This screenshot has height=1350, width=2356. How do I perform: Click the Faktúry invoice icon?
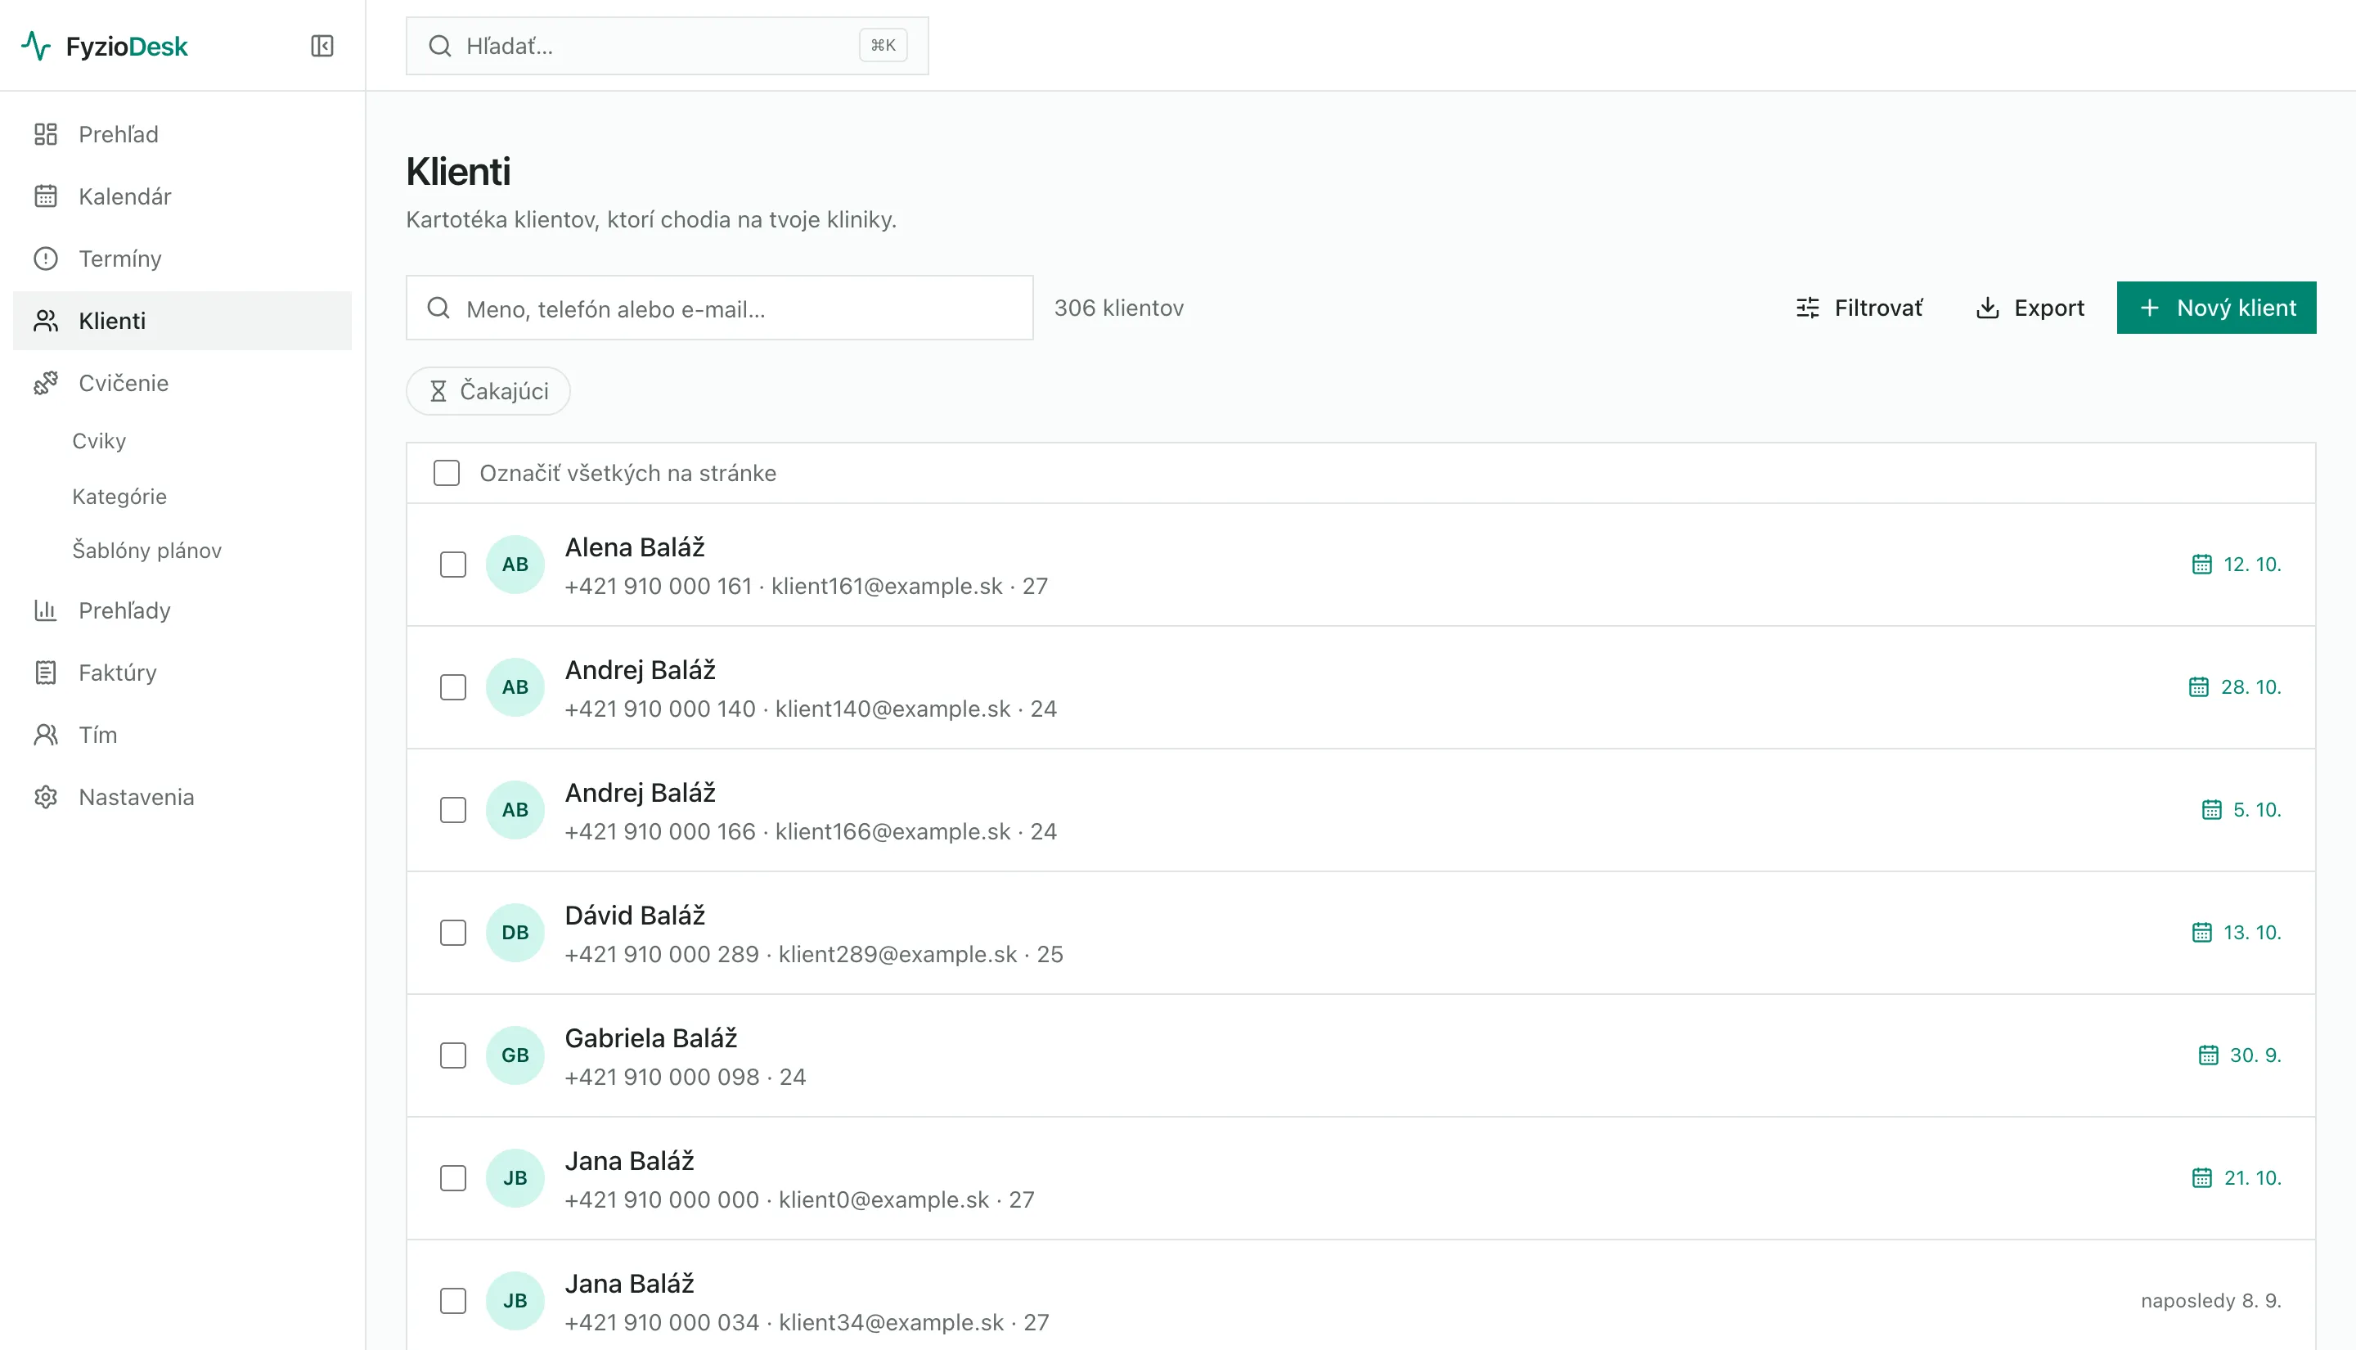(x=46, y=673)
